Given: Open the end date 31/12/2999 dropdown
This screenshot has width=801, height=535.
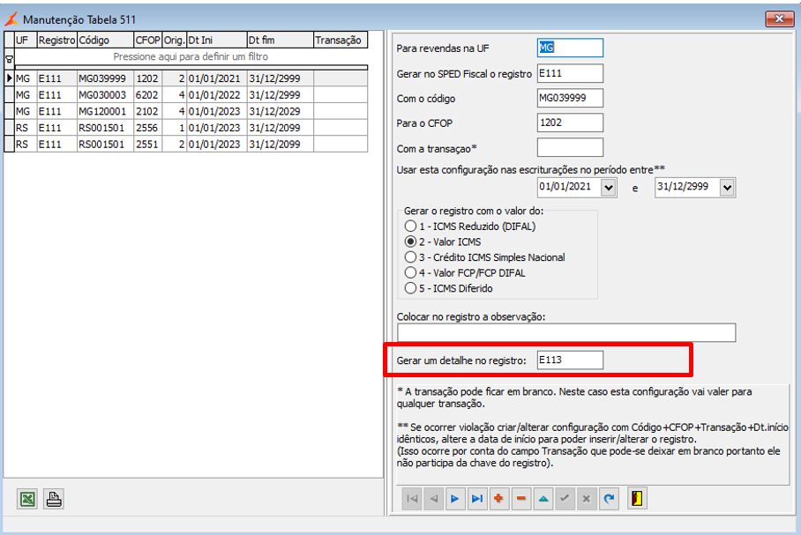Looking at the screenshot, I should coord(728,188).
